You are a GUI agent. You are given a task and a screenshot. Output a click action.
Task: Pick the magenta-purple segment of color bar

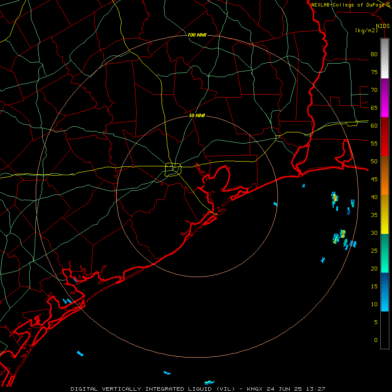[385, 98]
